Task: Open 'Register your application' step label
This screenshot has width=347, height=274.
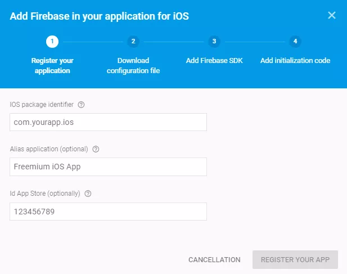Action: 52,65
